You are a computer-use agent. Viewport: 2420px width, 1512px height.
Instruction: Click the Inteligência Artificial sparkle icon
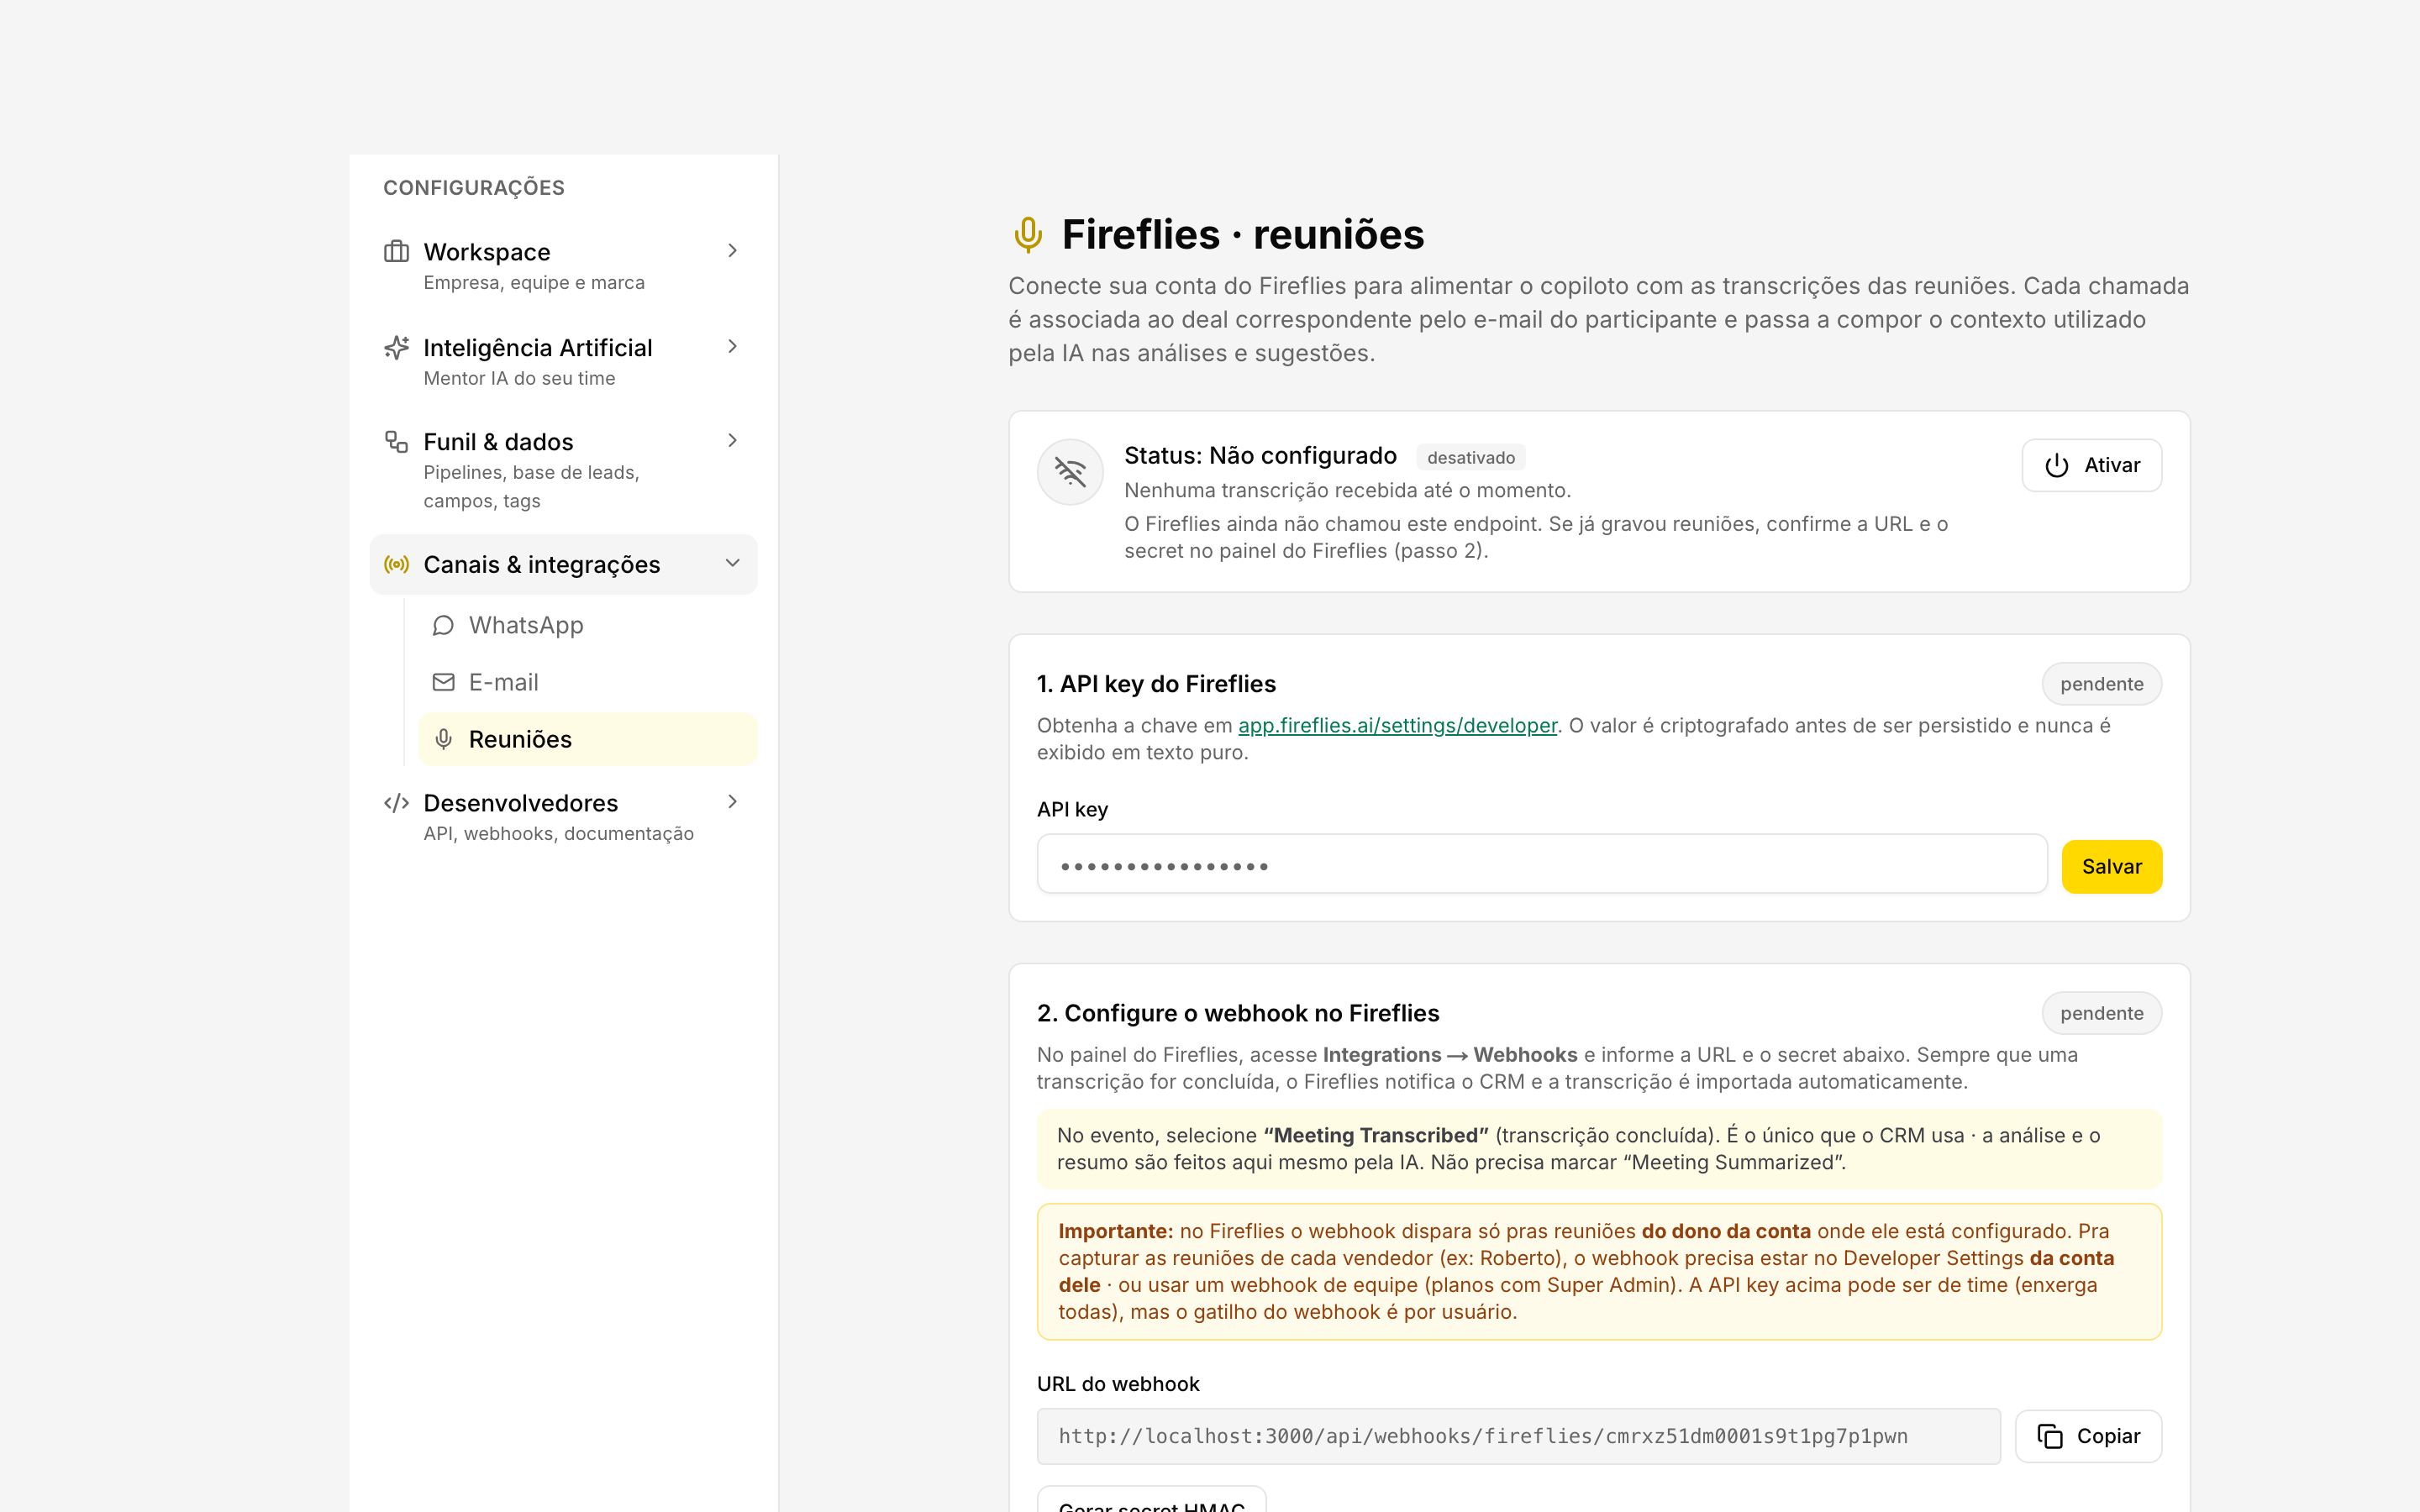[x=396, y=347]
